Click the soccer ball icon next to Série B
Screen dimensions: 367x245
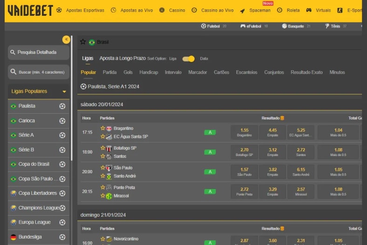coord(62,150)
